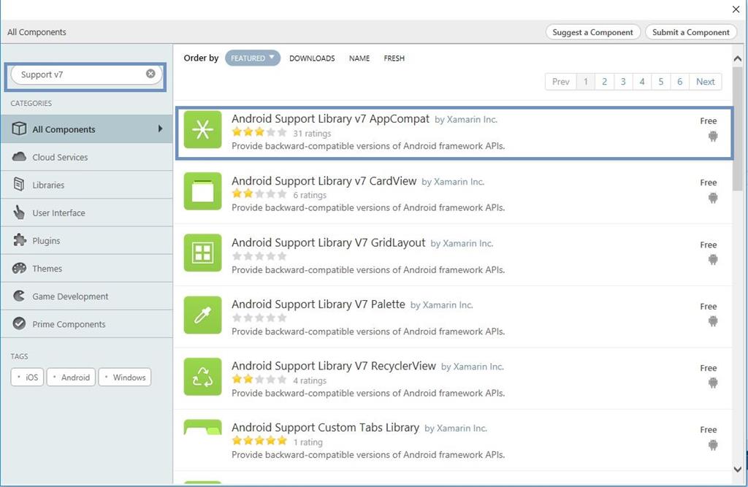Image resolution: width=748 pixels, height=487 pixels.
Task: Open Android Support Library v7 AppCompat title
Action: click(330, 119)
